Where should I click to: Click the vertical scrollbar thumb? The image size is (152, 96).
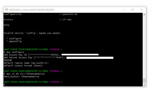144,80
